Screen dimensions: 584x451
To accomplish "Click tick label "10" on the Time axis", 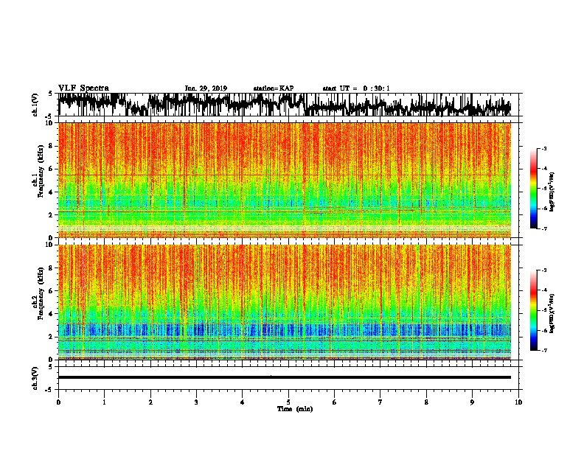I will click(x=518, y=402).
